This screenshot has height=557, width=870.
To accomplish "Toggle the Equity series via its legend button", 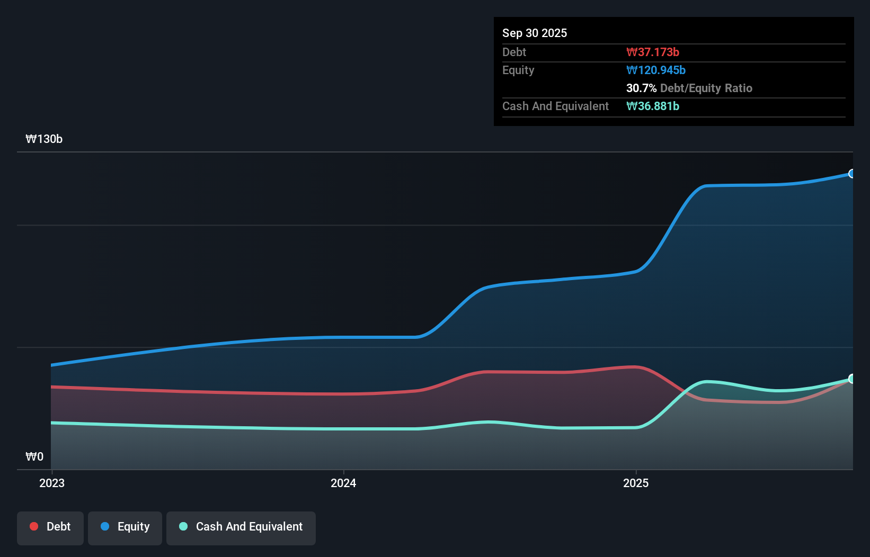I will [x=125, y=527].
